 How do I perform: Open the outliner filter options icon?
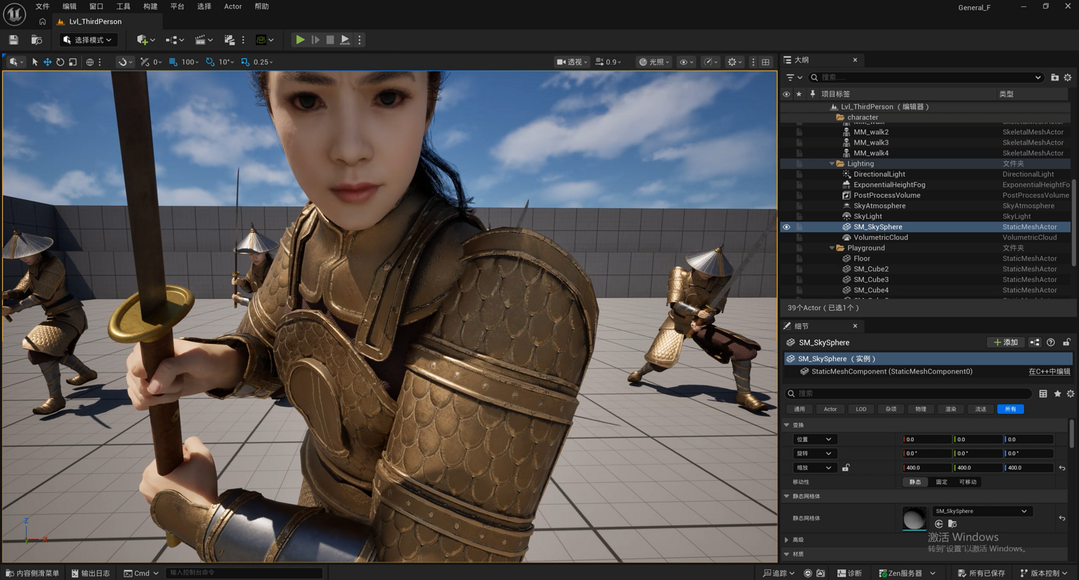(793, 77)
